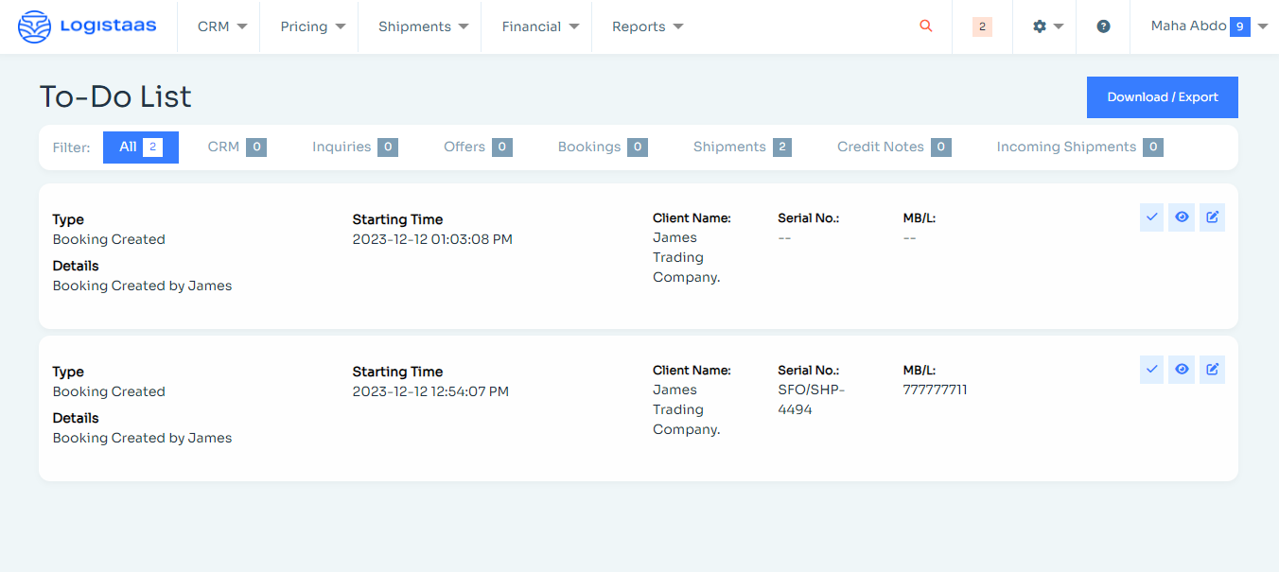This screenshot has width=1279, height=572.
Task: Edit the first booking task
Action: [1212, 217]
